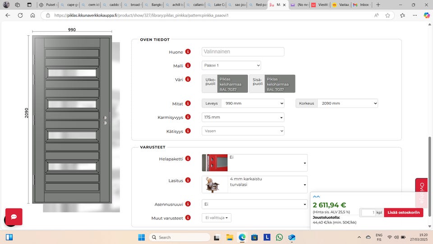Open WhatsApp from the taskbar
This screenshot has width=433, height=244.
279,237
